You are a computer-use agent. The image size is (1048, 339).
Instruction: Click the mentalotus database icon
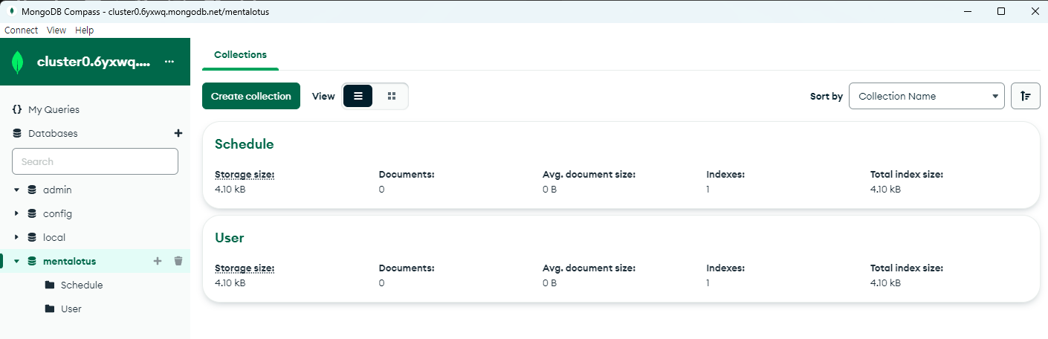[32, 261]
